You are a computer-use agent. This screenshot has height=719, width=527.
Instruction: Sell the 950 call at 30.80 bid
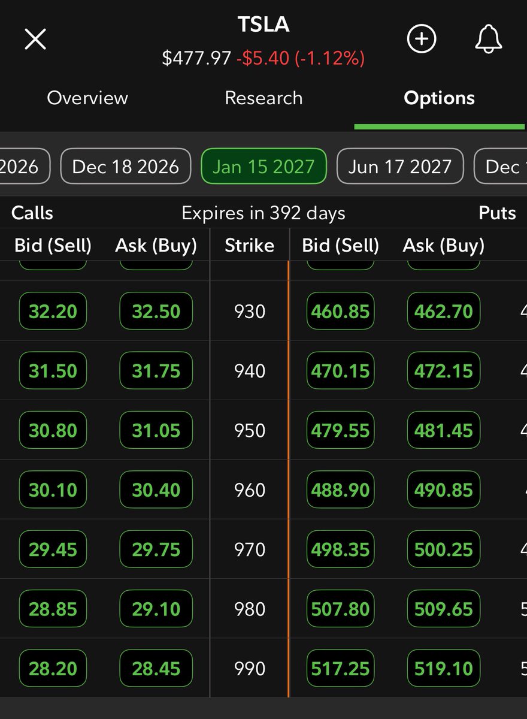point(53,430)
